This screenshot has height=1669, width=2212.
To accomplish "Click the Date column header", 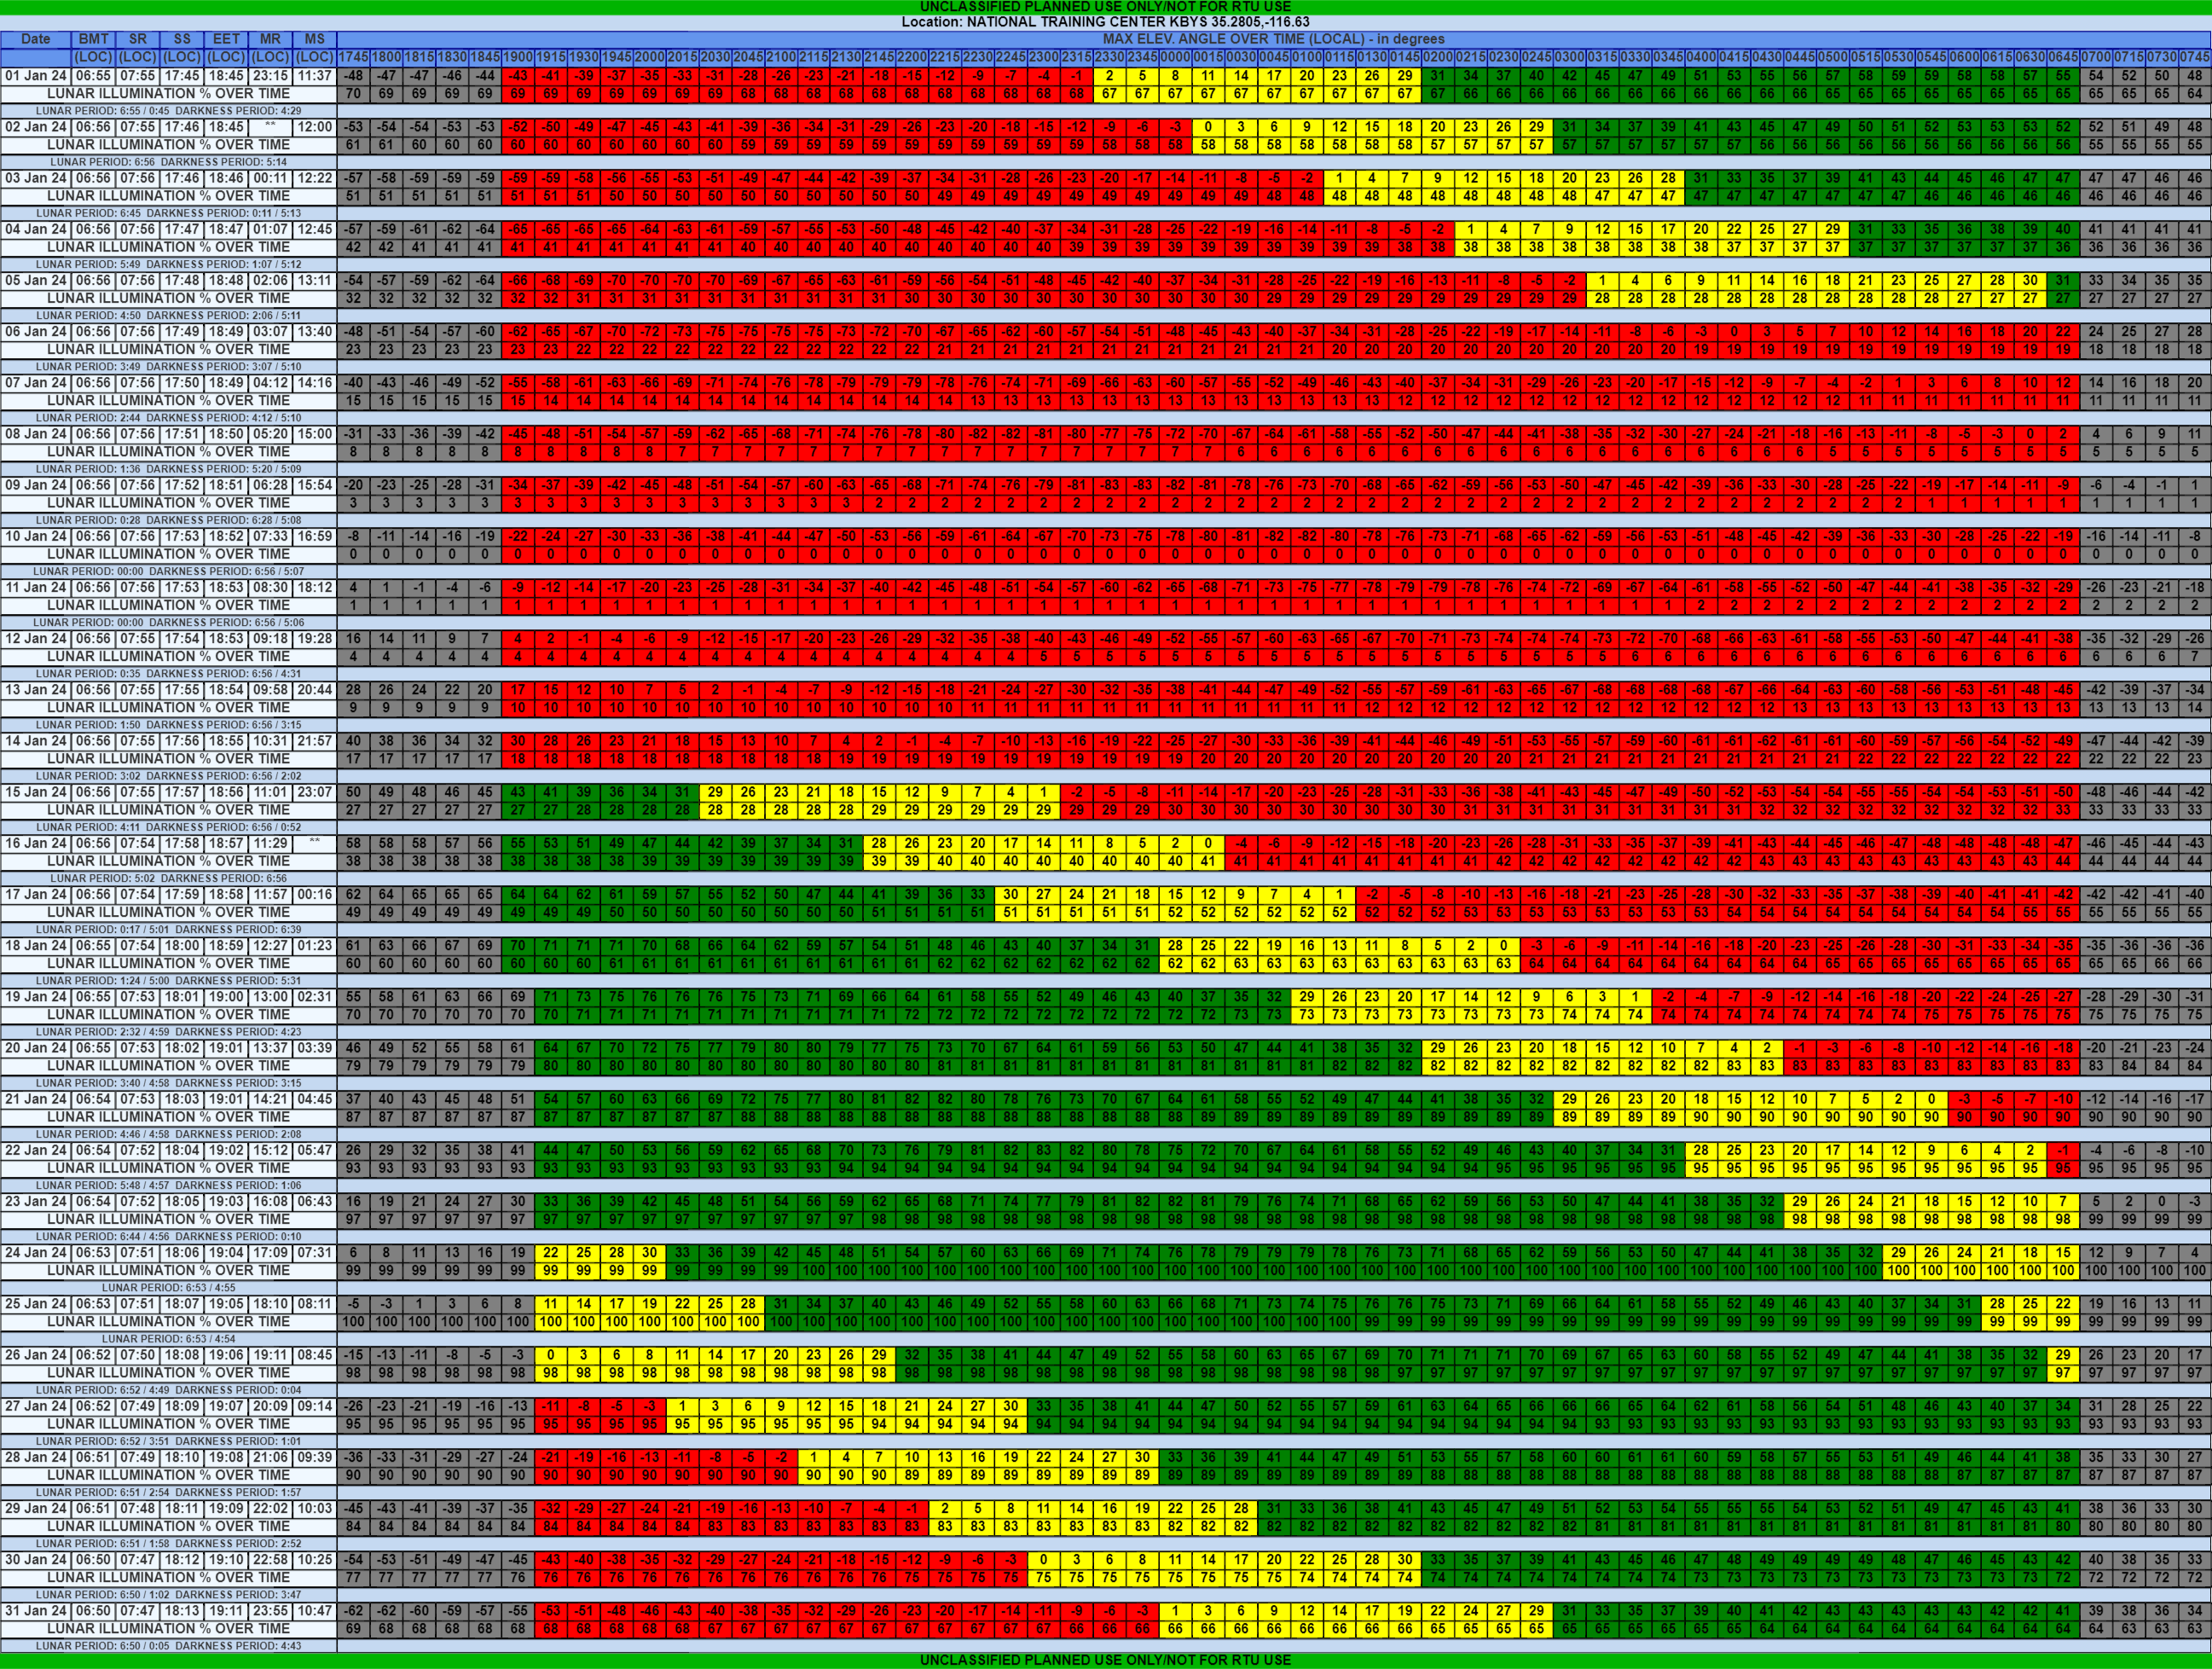I will (x=35, y=39).
